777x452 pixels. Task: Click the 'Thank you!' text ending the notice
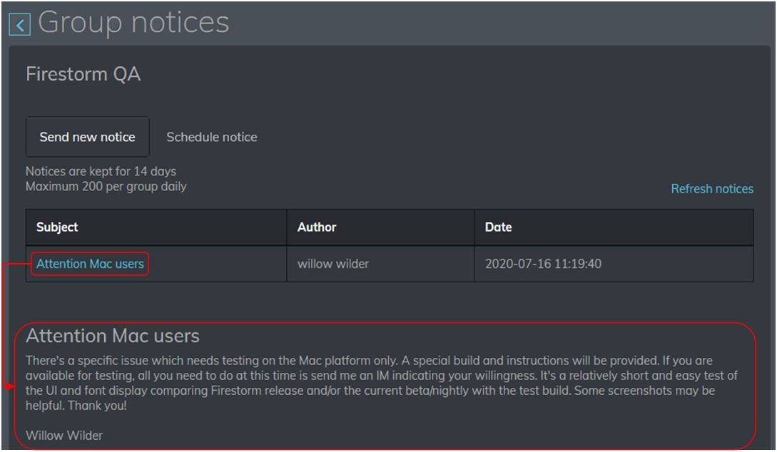click(x=91, y=405)
